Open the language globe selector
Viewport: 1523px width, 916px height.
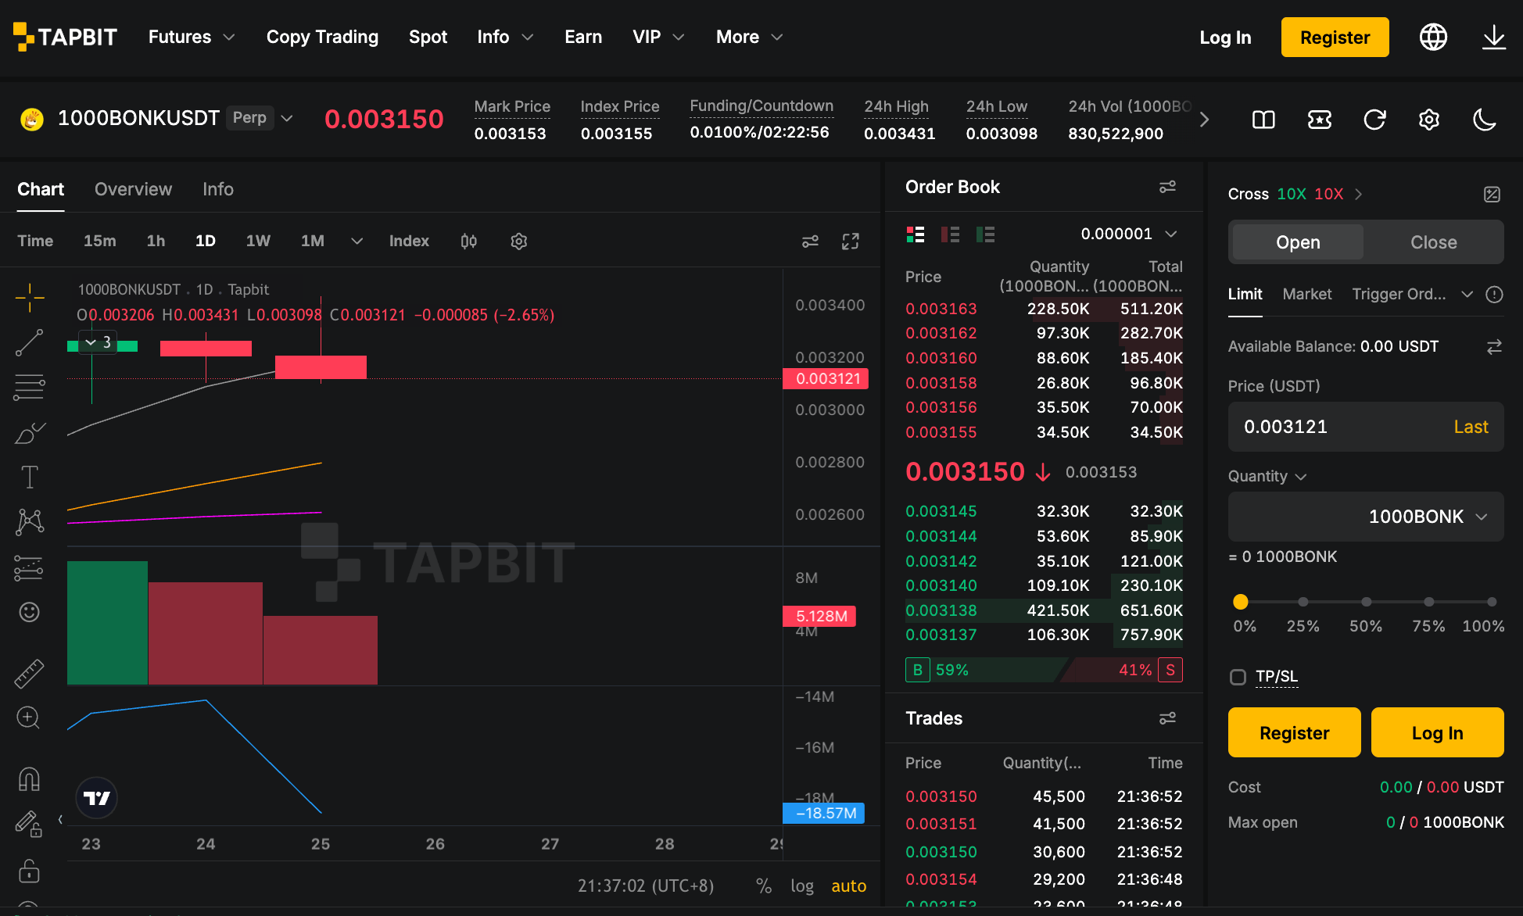coord(1433,37)
